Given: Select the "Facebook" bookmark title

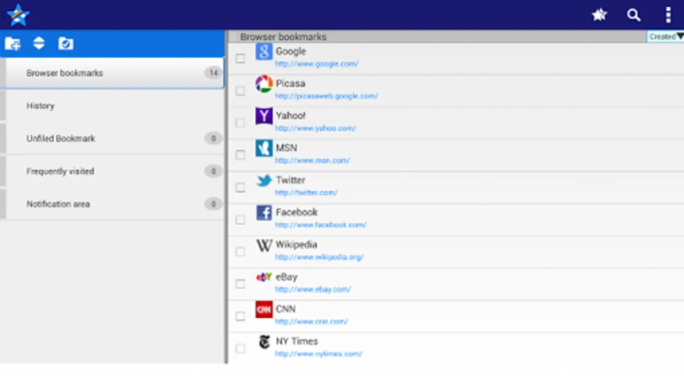Looking at the screenshot, I should (x=297, y=212).
